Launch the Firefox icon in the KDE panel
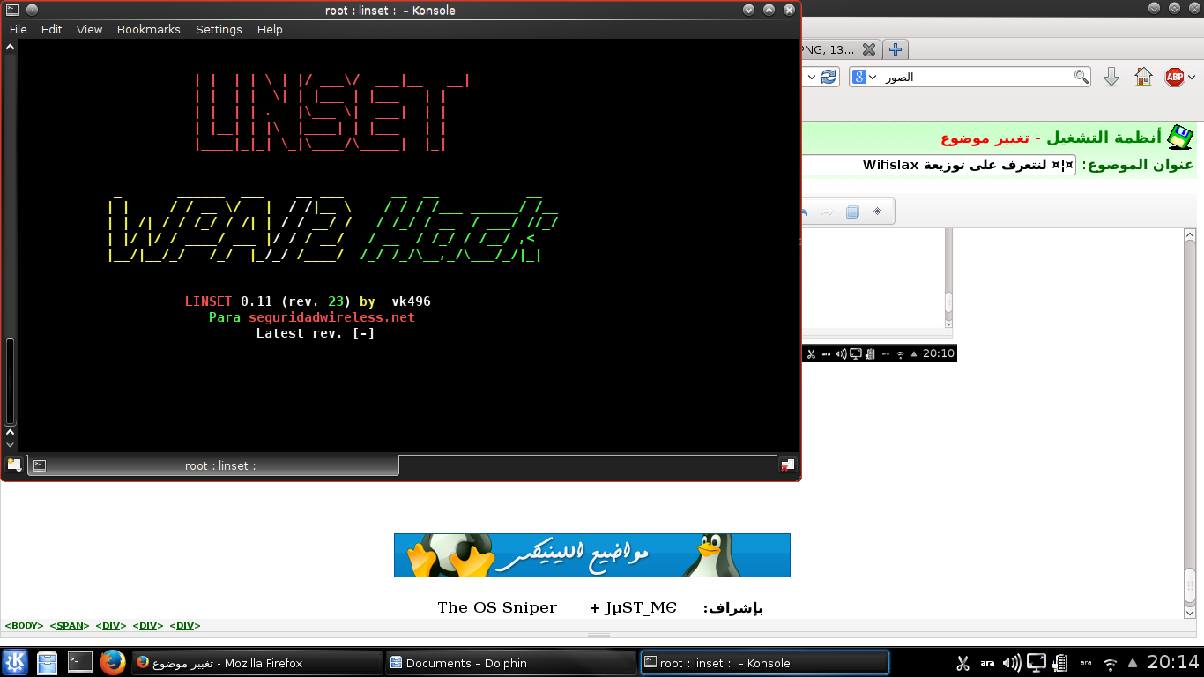The image size is (1204, 677). coord(112,662)
